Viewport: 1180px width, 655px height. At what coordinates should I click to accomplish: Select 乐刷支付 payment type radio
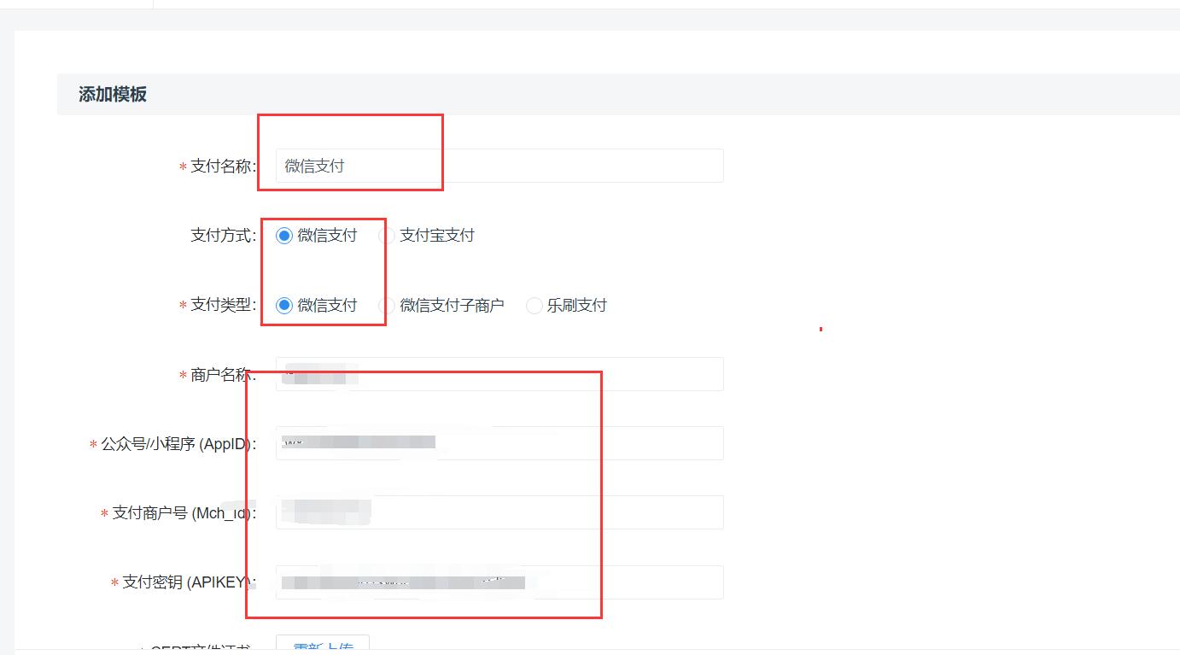click(x=534, y=306)
